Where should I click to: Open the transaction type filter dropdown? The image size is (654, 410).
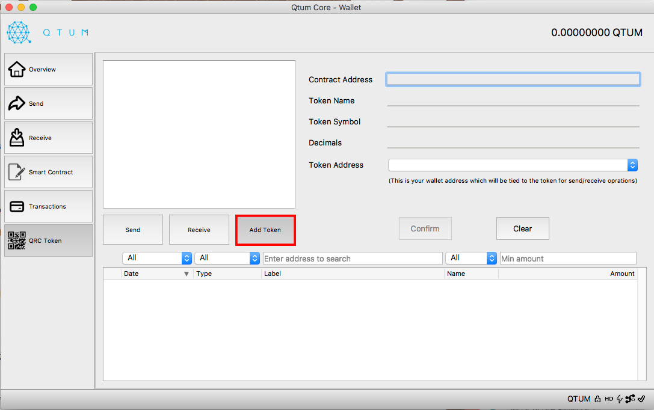click(227, 258)
